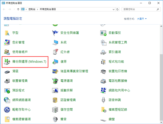Image resolution: width=163 pixels, height=124 pixels.
Task: Click the 調整電腦設定 heading
Action: 13,19
